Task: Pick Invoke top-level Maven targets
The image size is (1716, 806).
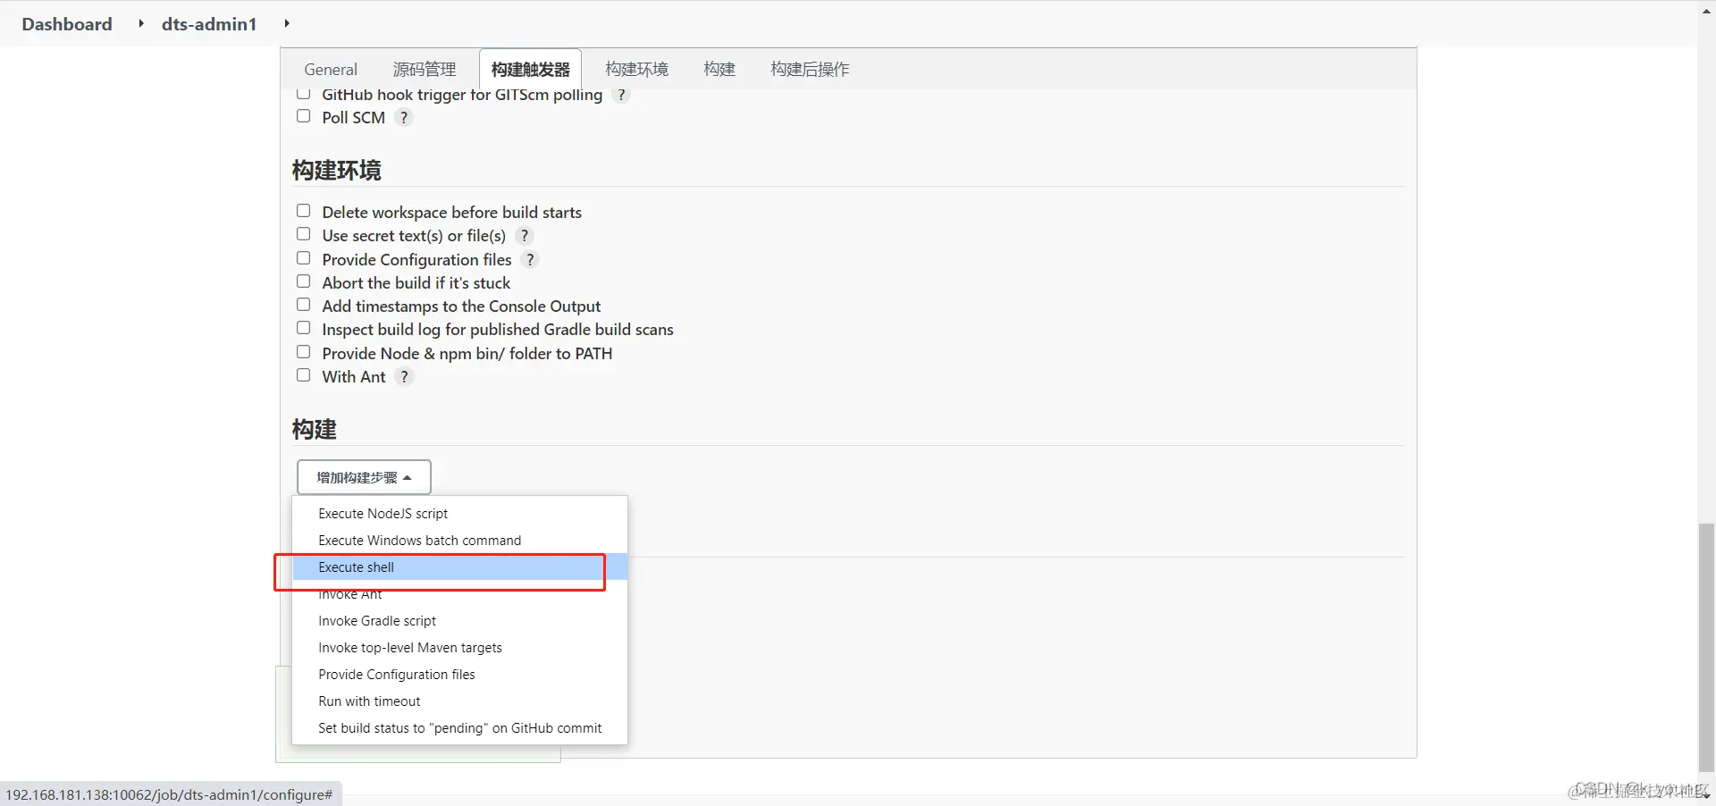Action: (x=459, y=648)
